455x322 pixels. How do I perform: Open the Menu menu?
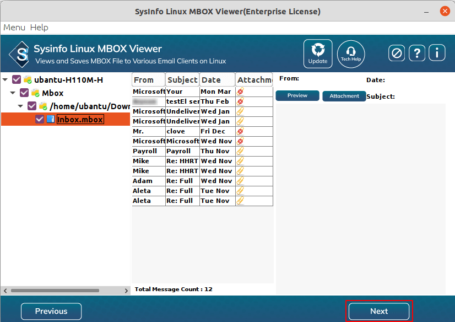tap(14, 28)
